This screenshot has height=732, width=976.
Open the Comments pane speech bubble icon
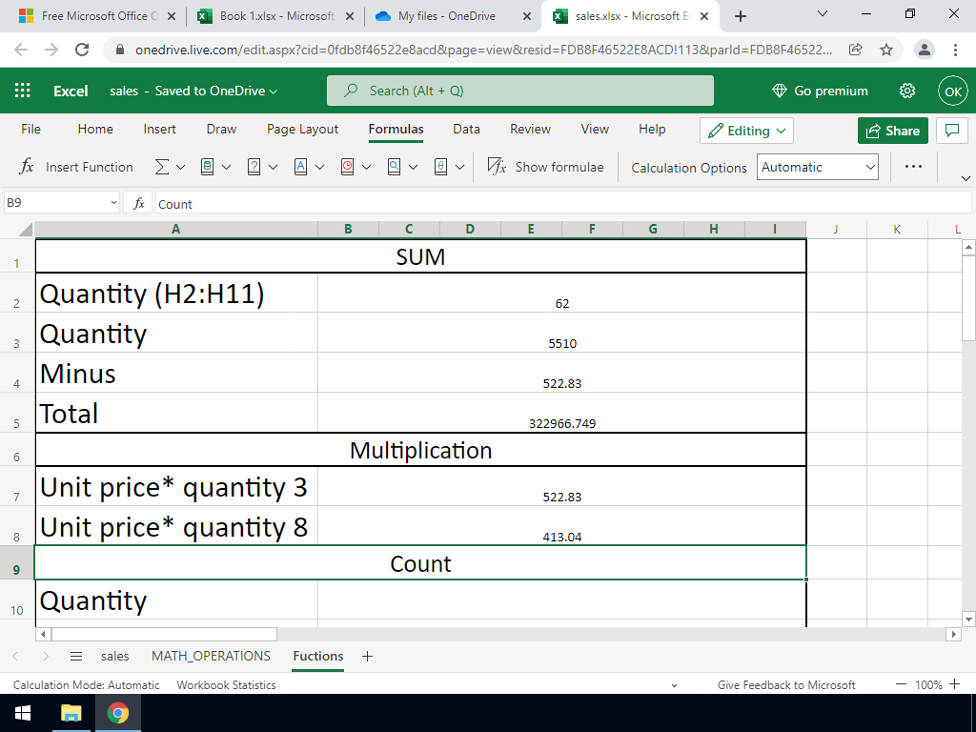point(950,131)
